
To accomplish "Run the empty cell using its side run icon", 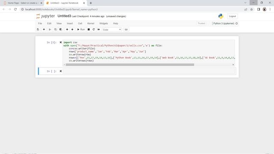I will 61,71.
